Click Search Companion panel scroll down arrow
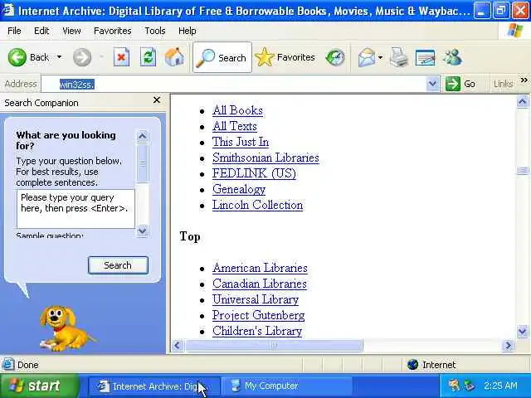The image size is (531, 398). click(142, 231)
